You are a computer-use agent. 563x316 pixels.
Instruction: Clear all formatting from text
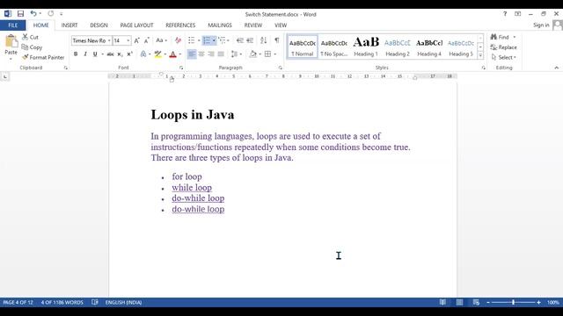[x=178, y=40]
